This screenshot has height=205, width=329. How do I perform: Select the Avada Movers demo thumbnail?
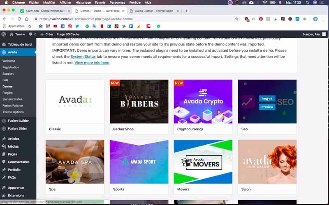click(x=203, y=162)
